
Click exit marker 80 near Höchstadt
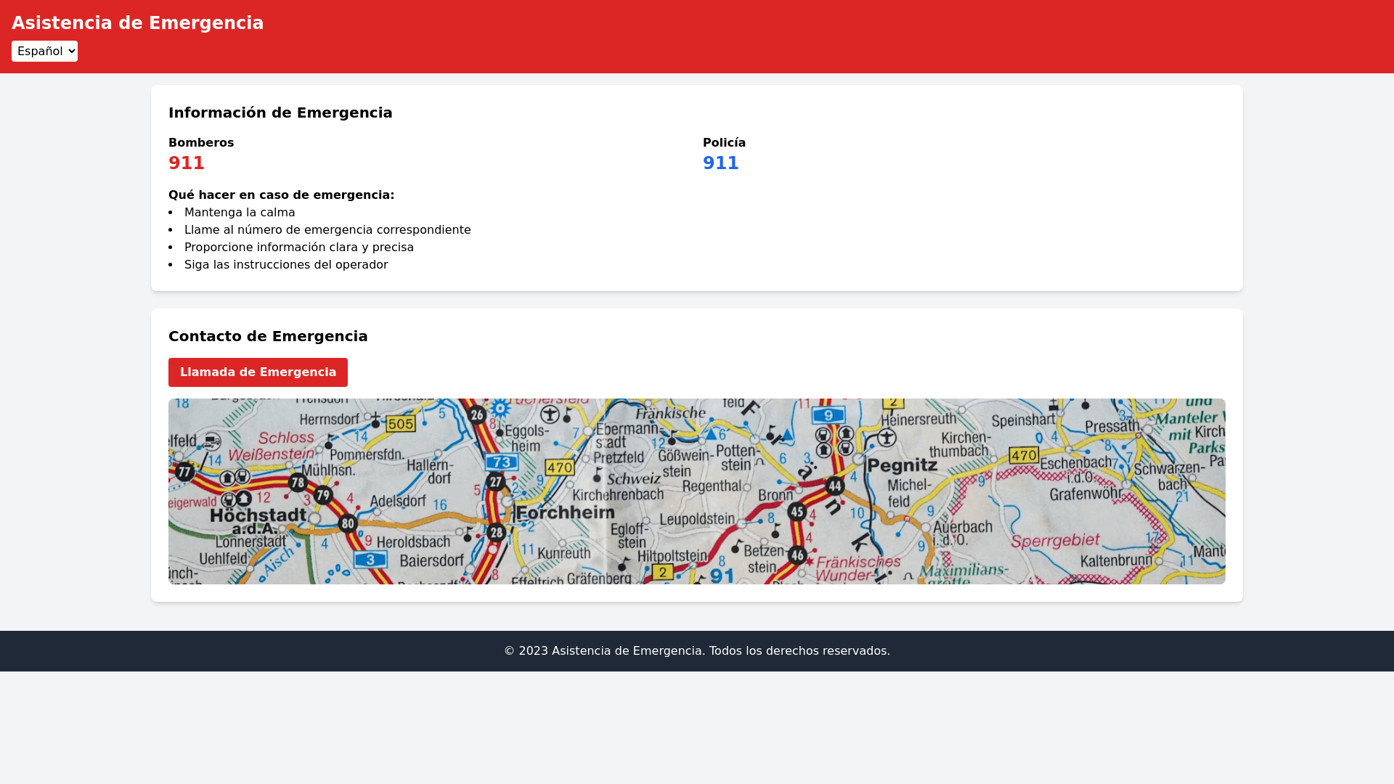348,523
